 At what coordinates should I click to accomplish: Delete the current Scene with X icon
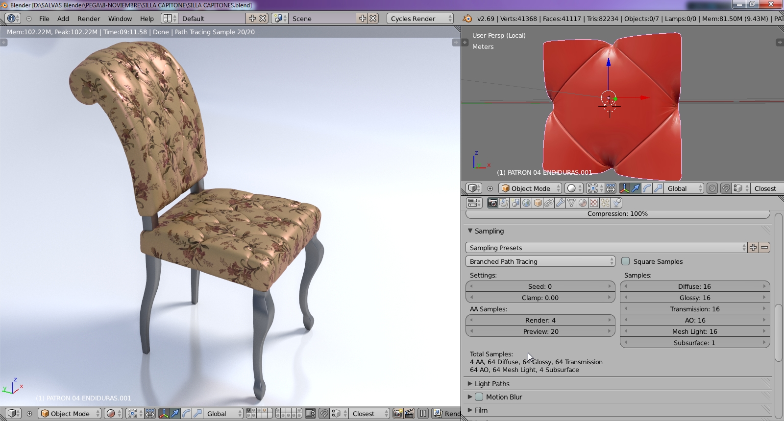373,19
